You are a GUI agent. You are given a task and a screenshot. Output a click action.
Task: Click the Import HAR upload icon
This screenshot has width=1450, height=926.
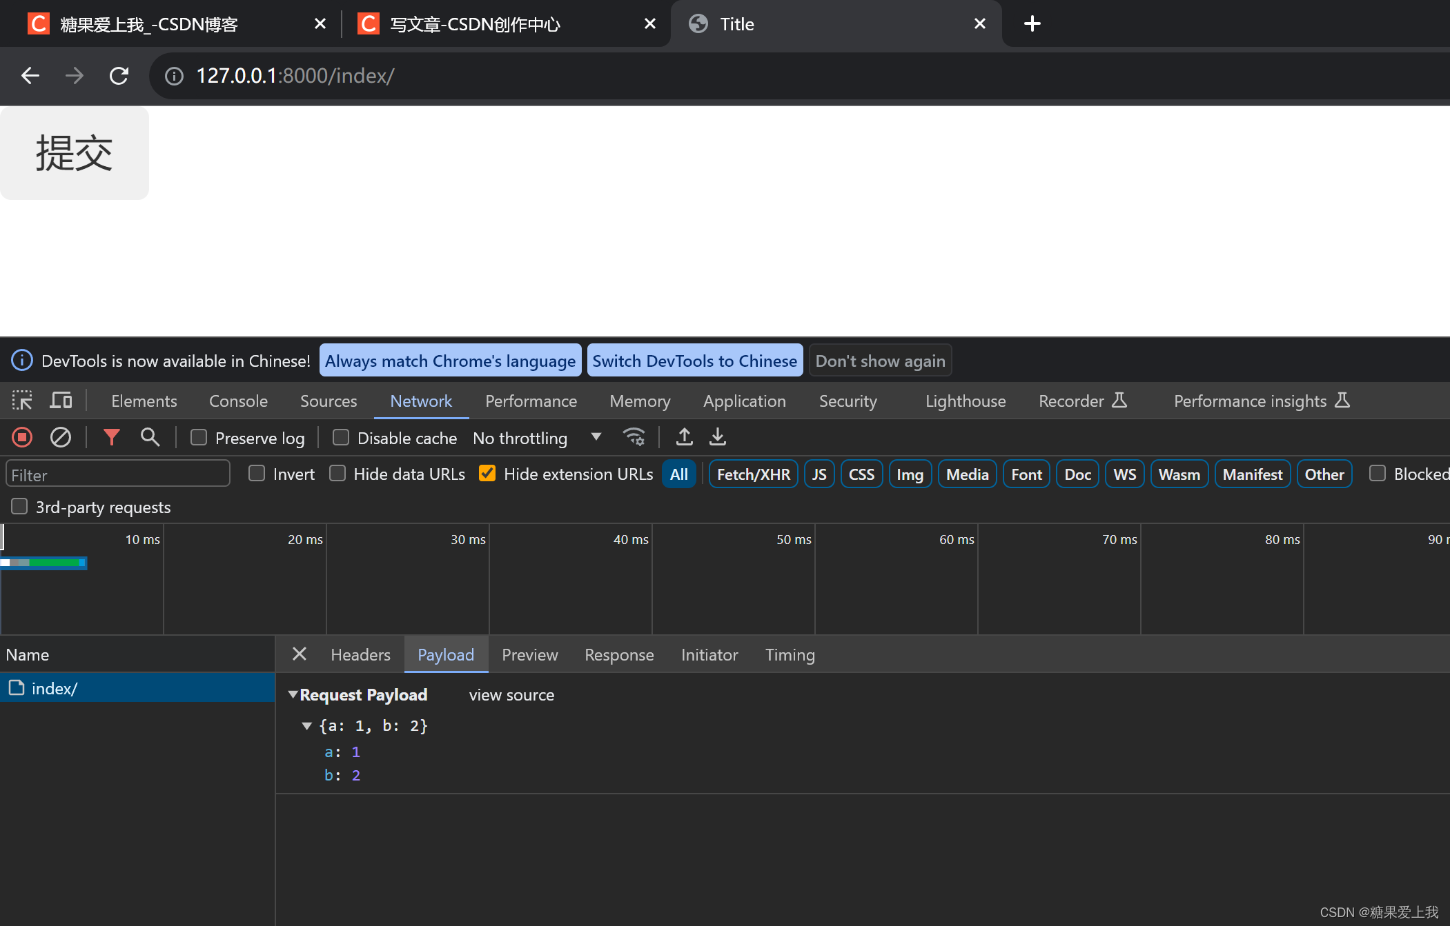684,437
